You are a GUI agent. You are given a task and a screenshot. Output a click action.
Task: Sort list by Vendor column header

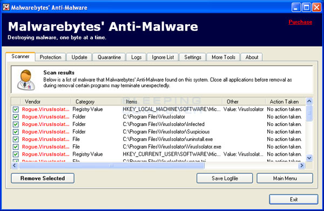(46, 102)
